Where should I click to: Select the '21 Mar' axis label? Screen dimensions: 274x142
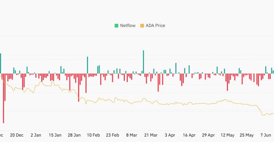coord(151,135)
